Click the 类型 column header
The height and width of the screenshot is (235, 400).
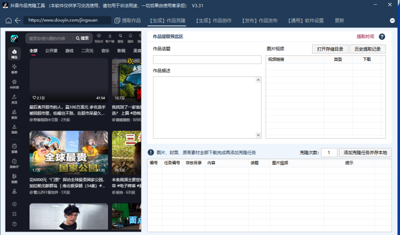338,59
